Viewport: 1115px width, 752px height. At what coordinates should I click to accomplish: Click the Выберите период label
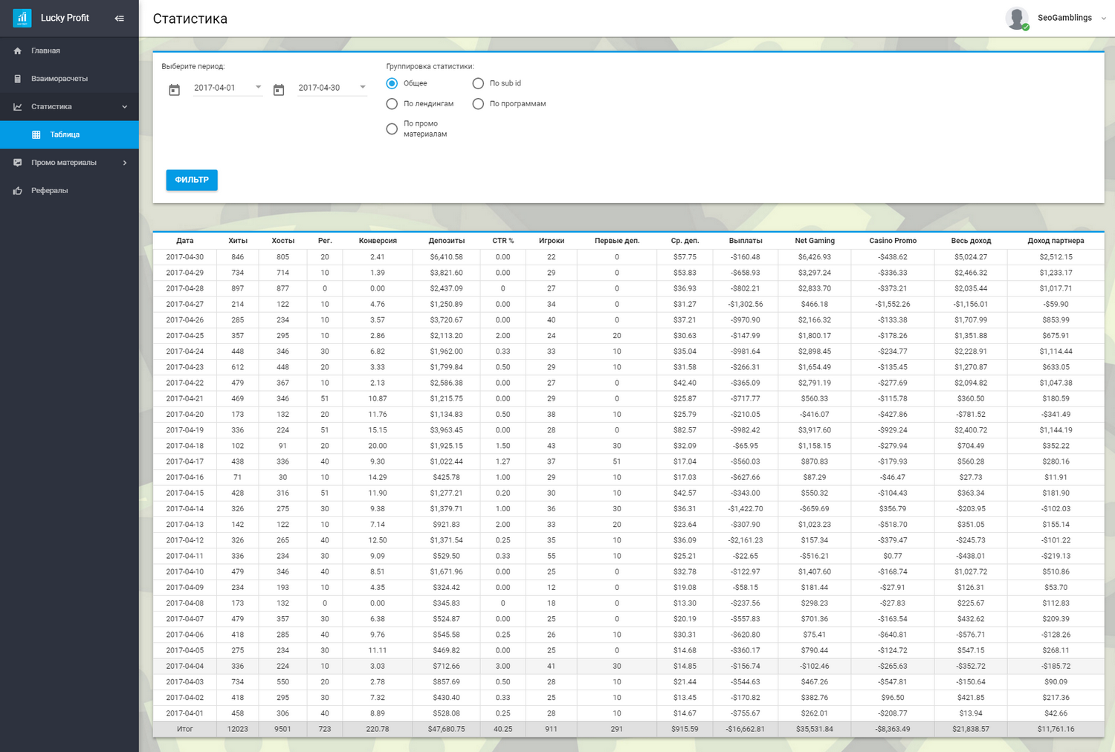pyautogui.click(x=193, y=66)
